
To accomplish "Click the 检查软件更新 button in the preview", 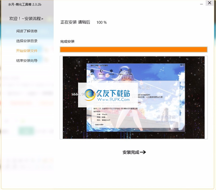I will point(99,125).
